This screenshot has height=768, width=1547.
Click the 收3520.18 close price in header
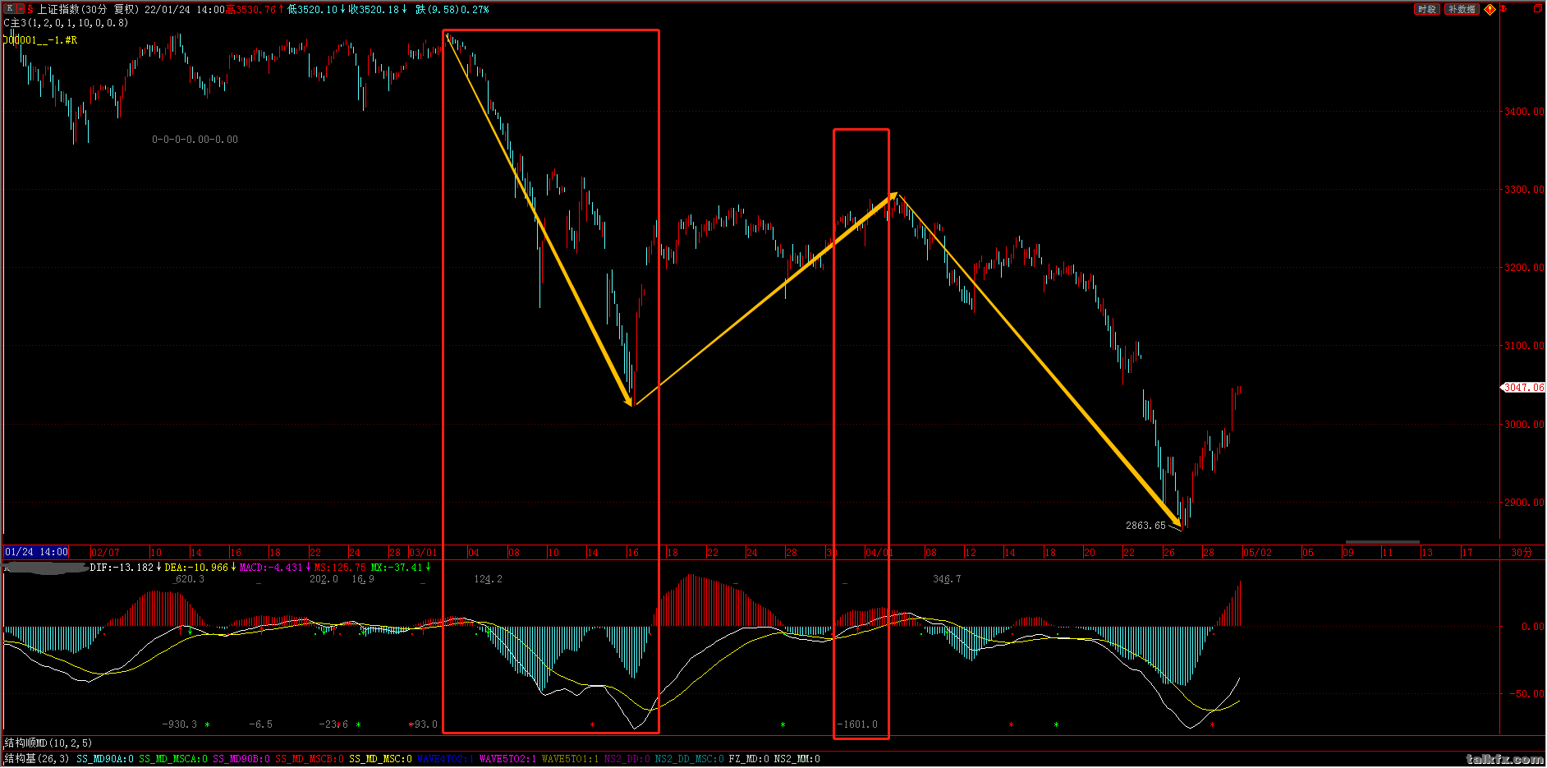pyautogui.click(x=374, y=10)
